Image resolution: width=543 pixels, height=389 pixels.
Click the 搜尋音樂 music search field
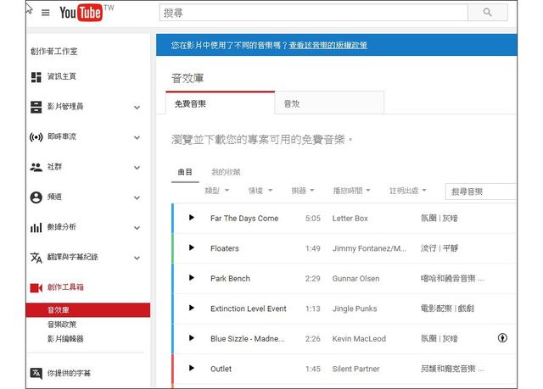[480, 192]
